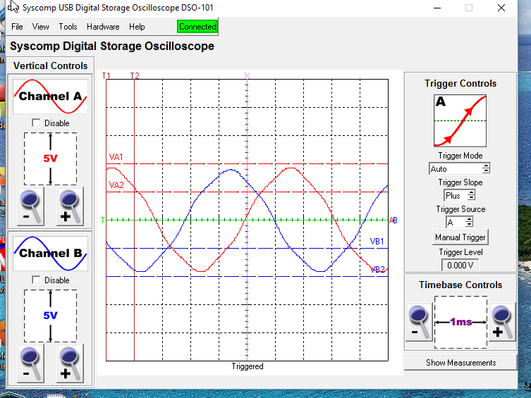Image resolution: width=531 pixels, height=398 pixels.
Task: Click the Channel A waveform icon
Action: (x=50, y=97)
